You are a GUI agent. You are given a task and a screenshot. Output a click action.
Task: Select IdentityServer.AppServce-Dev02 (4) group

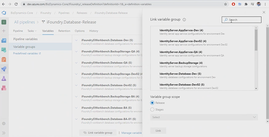coord(203,43)
